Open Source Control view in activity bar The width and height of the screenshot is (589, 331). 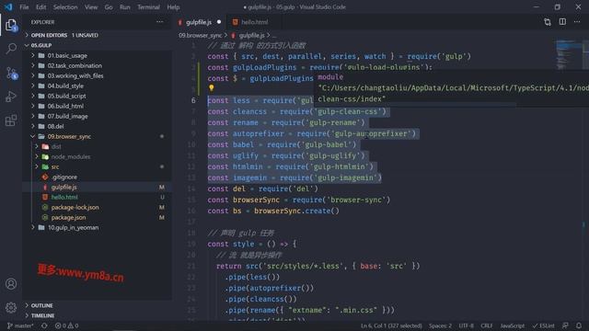(x=11, y=73)
